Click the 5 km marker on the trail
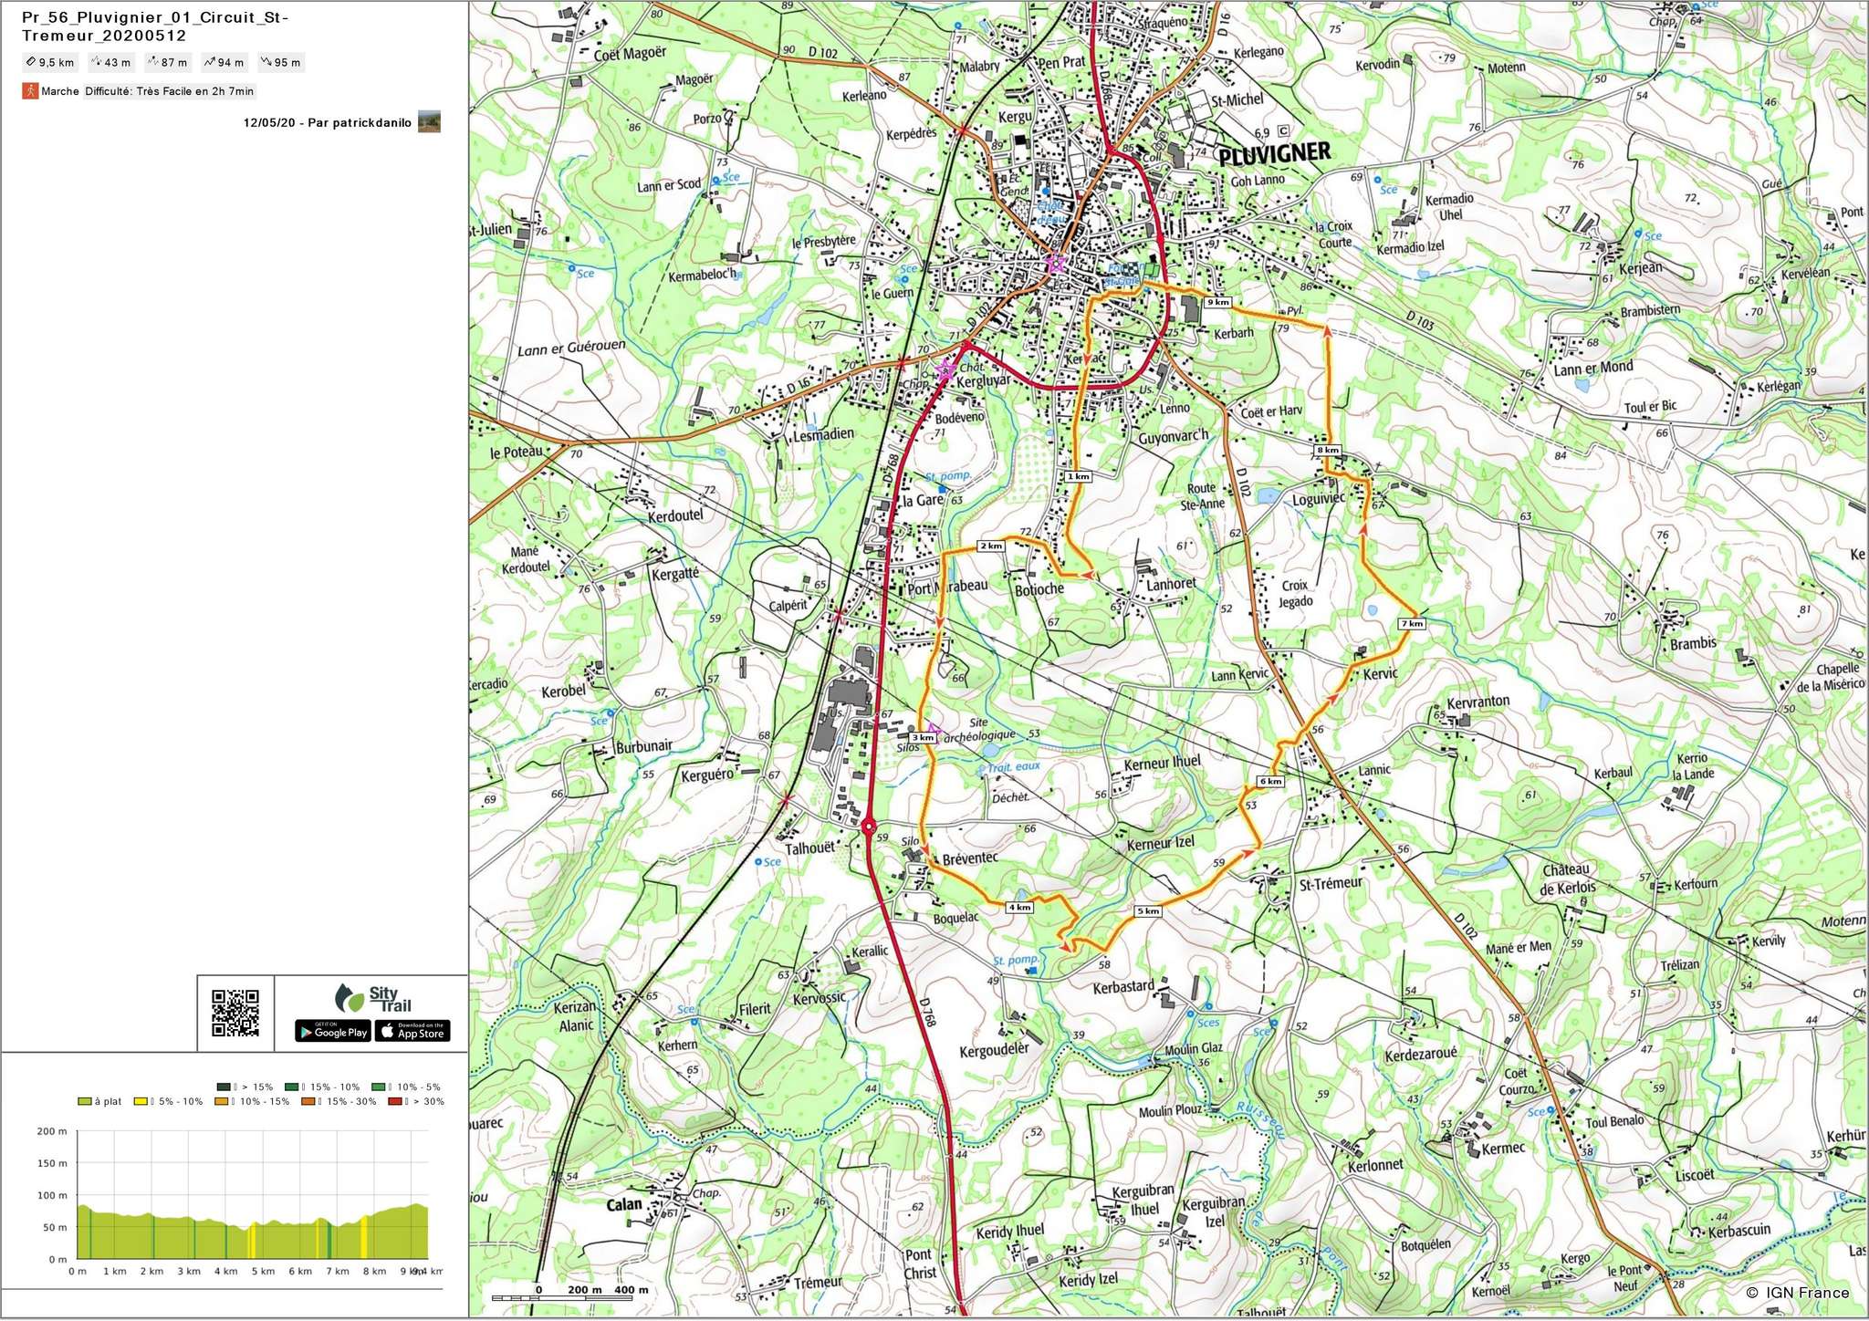Viewport: 1869px width, 1321px height. [1148, 911]
